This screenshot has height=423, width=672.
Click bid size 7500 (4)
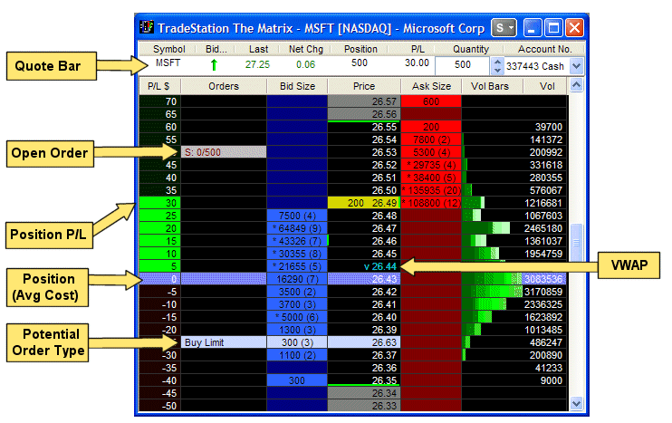point(297,216)
